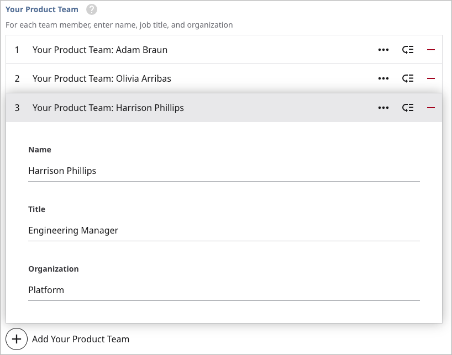
Task: Remove Harrison Phillips row with minus icon
Action: (431, 108)
